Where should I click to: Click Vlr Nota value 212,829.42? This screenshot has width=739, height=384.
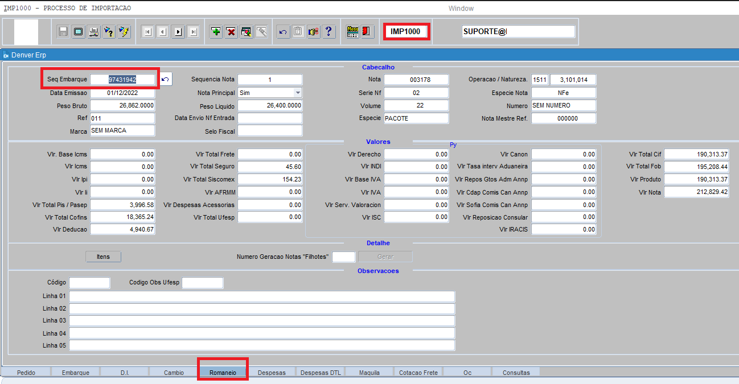point(697,192)
